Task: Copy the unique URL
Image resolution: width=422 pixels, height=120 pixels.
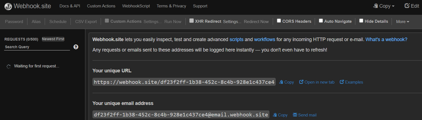Action: (286, 82)
